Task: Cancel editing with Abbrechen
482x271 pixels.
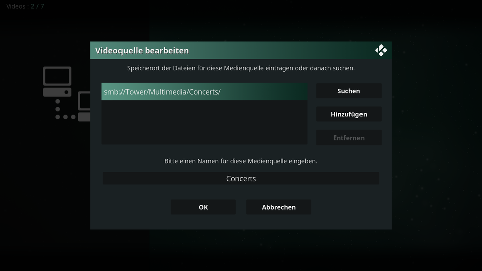Action: 279,207
